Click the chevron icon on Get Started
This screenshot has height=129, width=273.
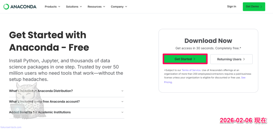(x=194, y=59)
